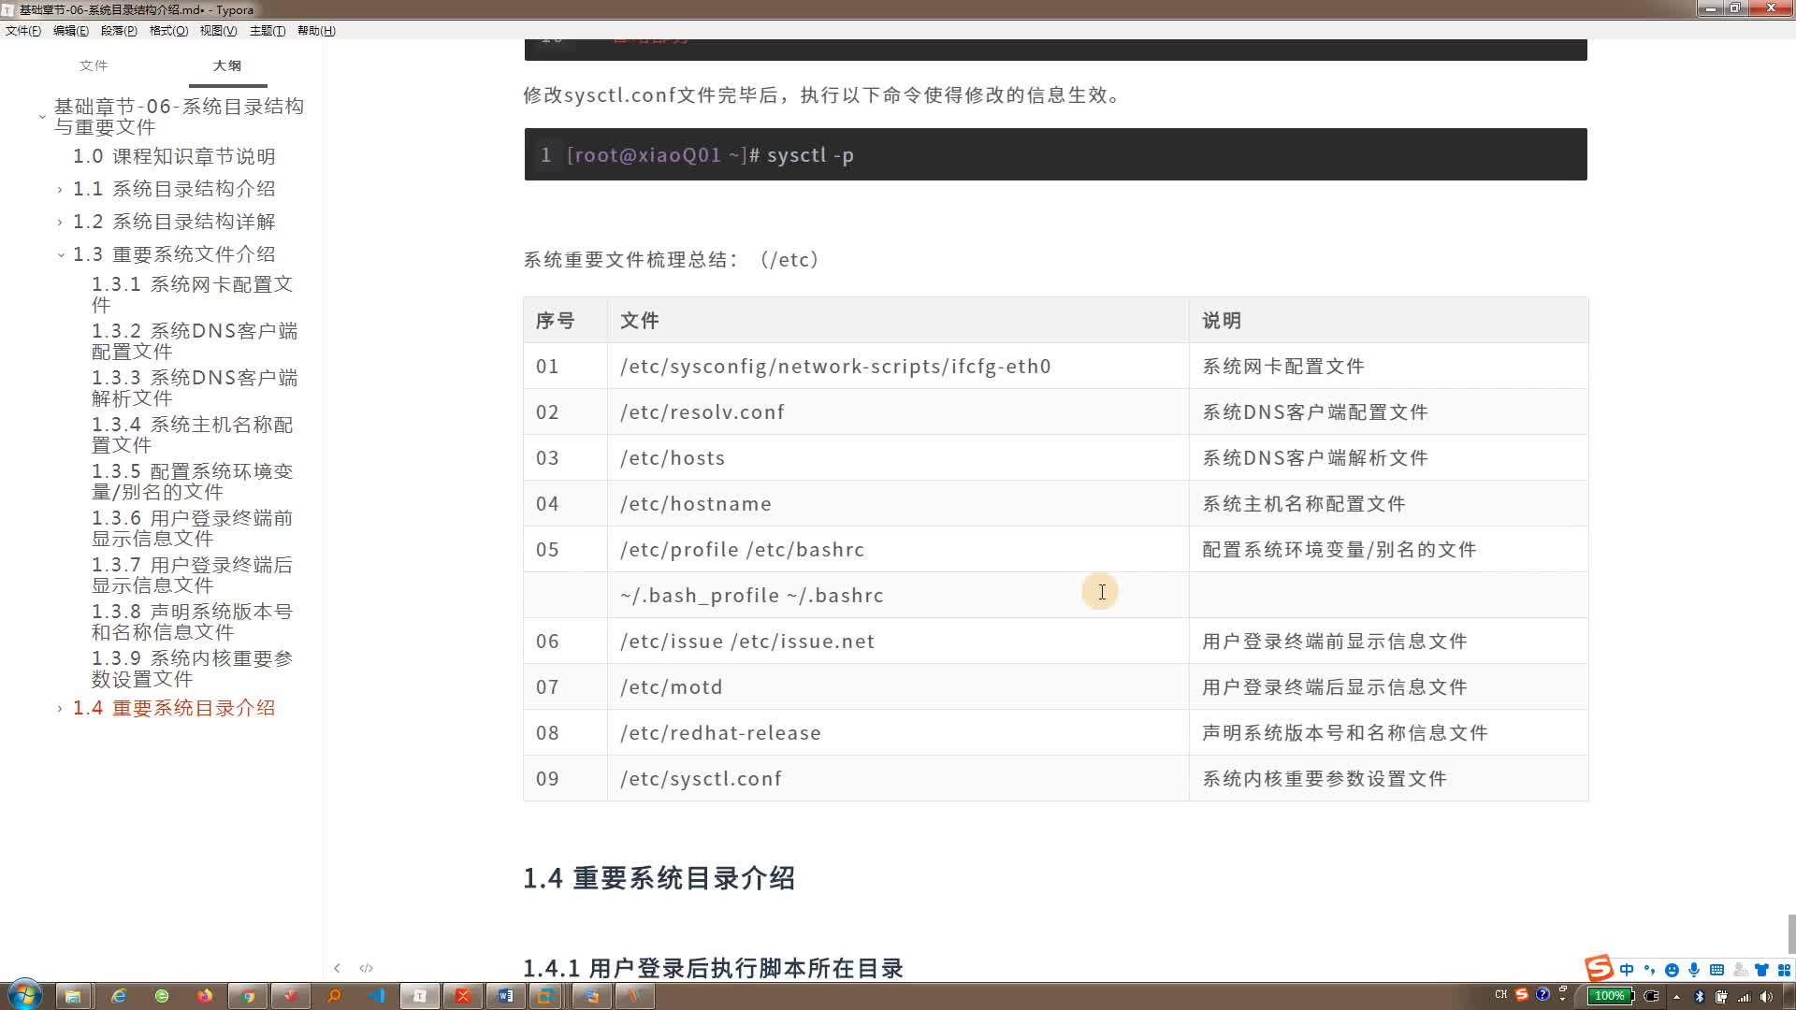
Task: Show hidden system tray icons
Action: (1676, 996)
